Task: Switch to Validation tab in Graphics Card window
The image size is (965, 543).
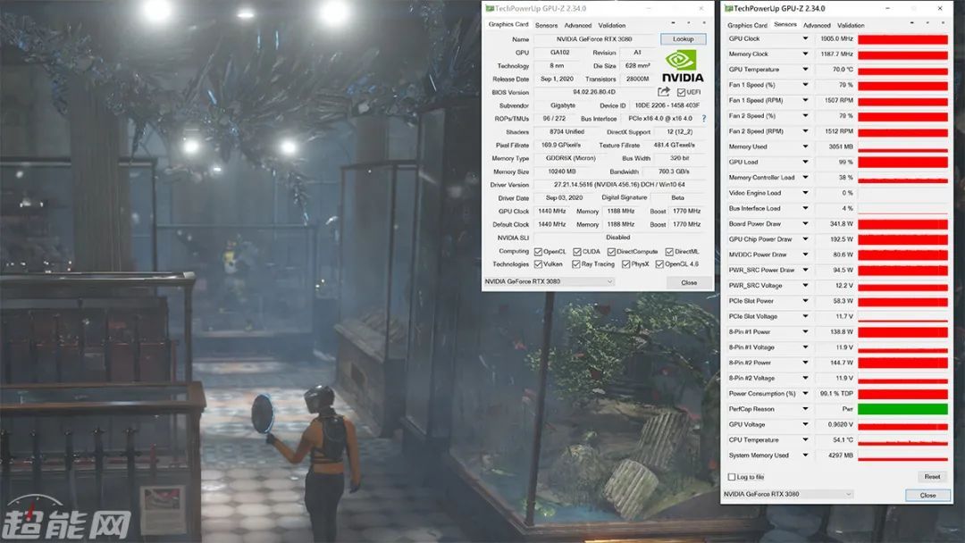Action: point(612,26)
